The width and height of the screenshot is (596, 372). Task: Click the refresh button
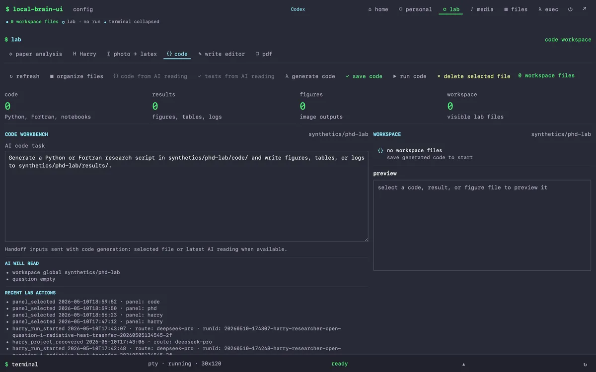(x=24, y=76)
